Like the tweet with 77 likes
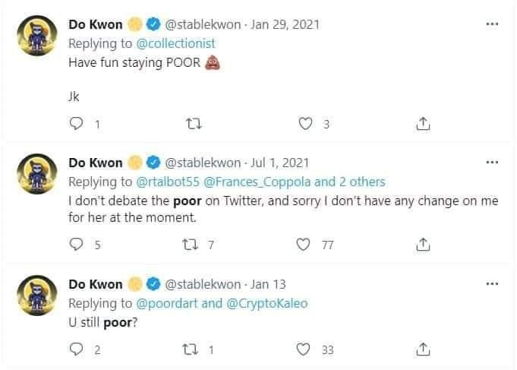This screenshot has width=517, height=370. (x=303, y=244)
